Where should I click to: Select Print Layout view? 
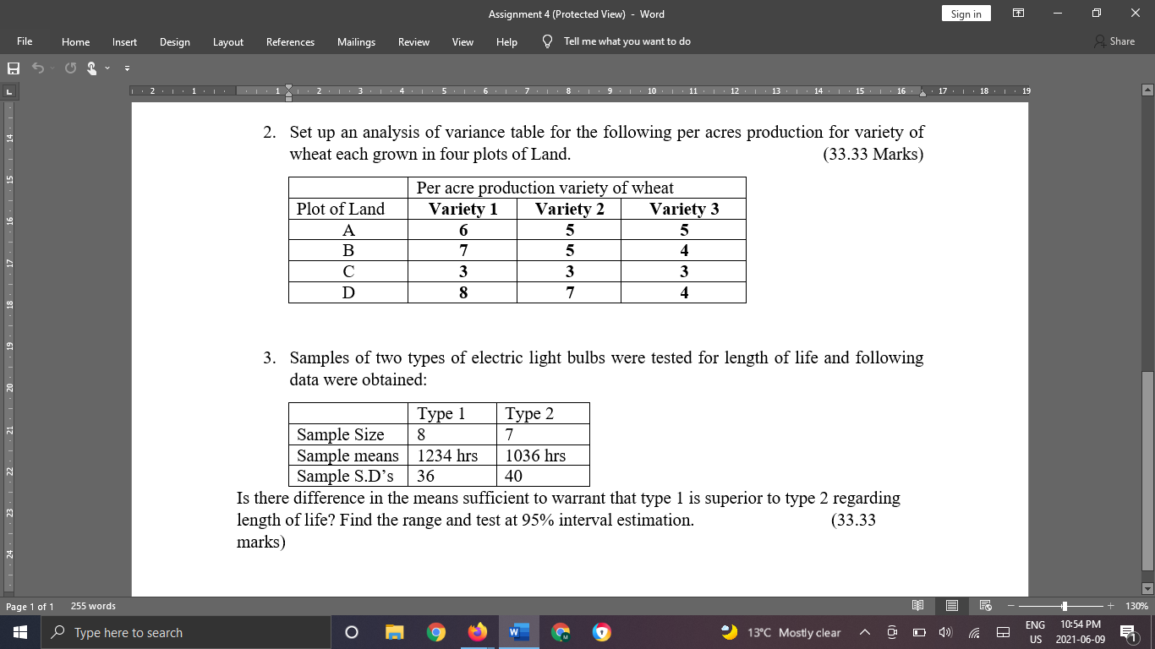[x=952, y=606]
